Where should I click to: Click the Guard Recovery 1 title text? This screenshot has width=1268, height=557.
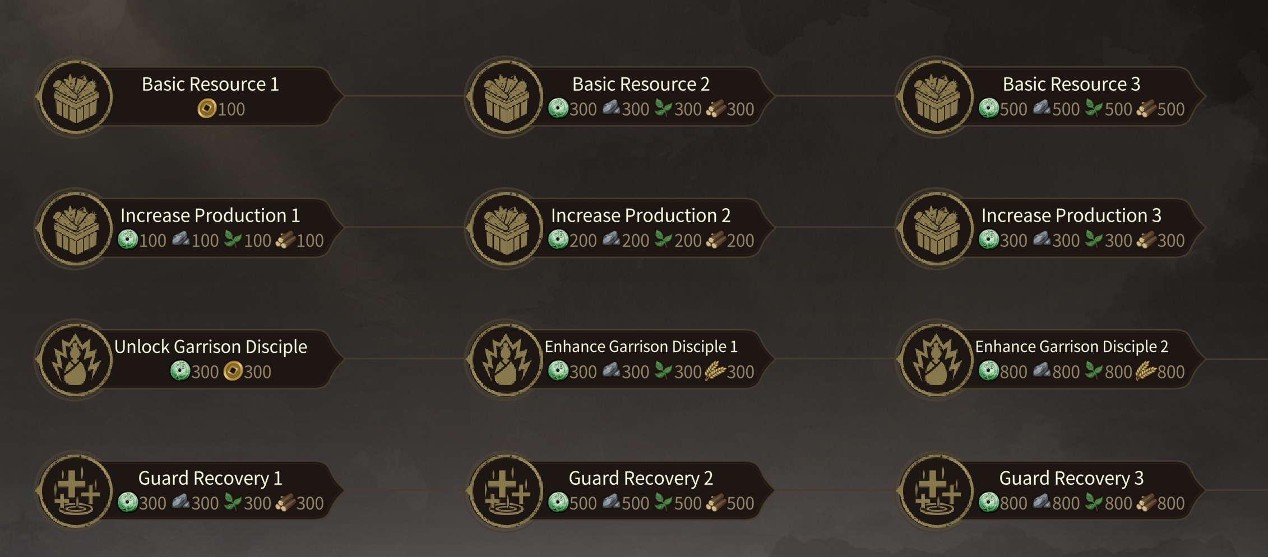(x=210, y=478)
